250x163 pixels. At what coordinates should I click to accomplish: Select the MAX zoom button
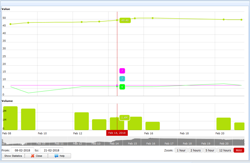[239, 150]
